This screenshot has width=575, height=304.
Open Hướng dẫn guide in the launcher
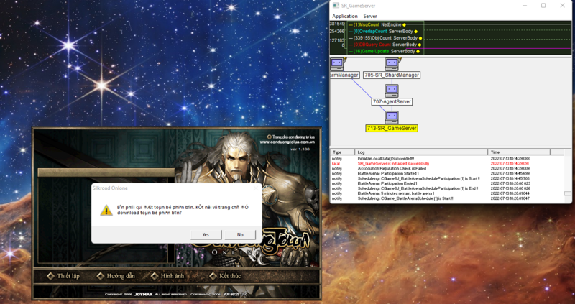coord(121,276)
